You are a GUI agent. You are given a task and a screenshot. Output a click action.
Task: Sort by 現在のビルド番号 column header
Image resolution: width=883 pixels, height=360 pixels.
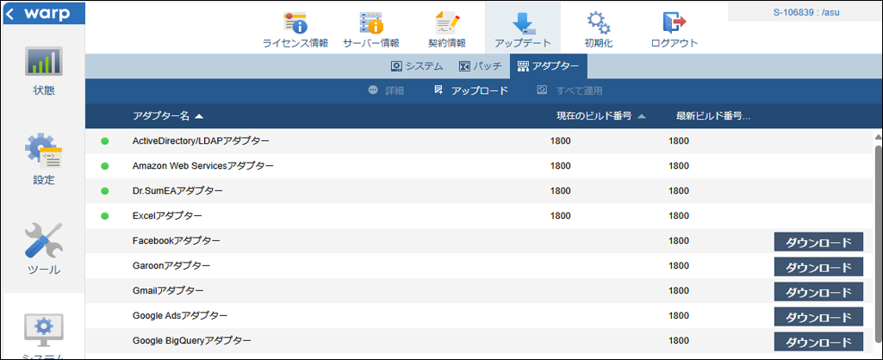(600, 116)
